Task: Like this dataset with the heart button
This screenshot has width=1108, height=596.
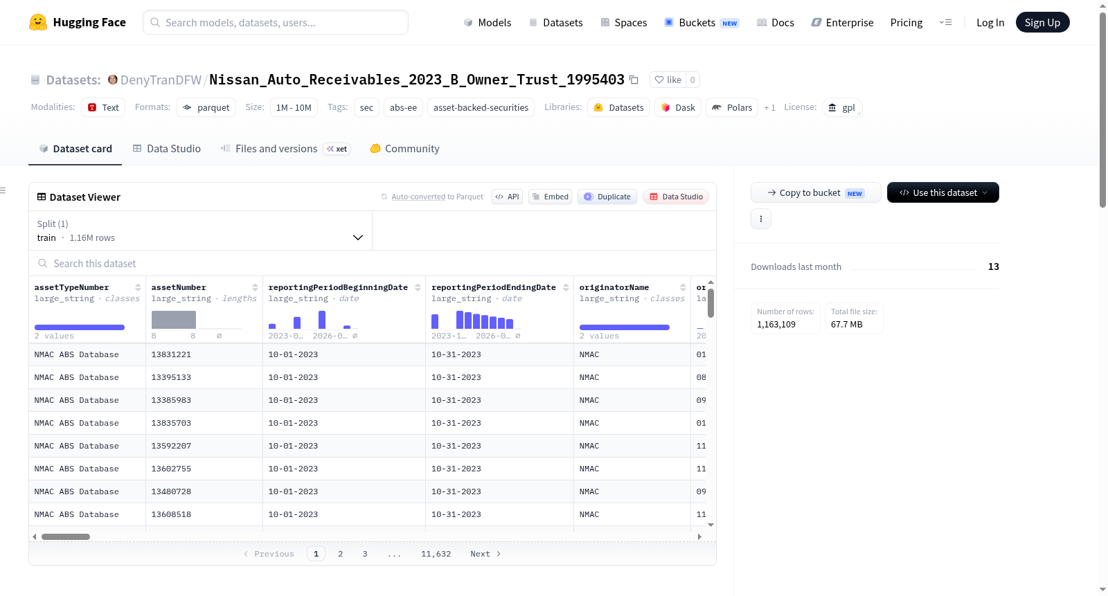Action: coord(668,80)
